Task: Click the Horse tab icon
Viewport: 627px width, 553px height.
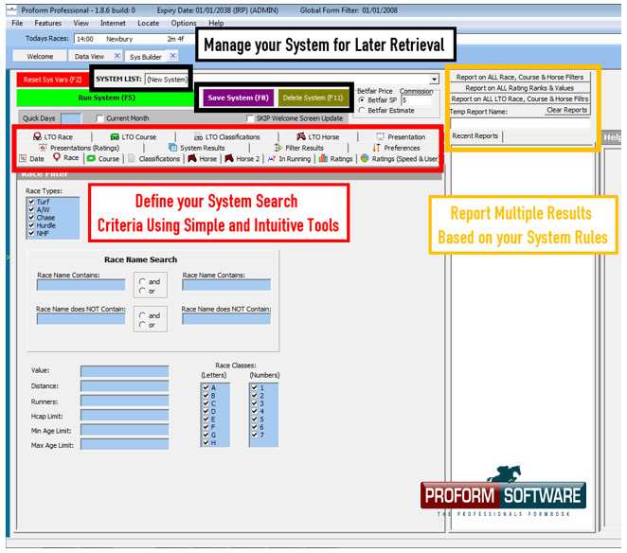Action: coord(192,158)
